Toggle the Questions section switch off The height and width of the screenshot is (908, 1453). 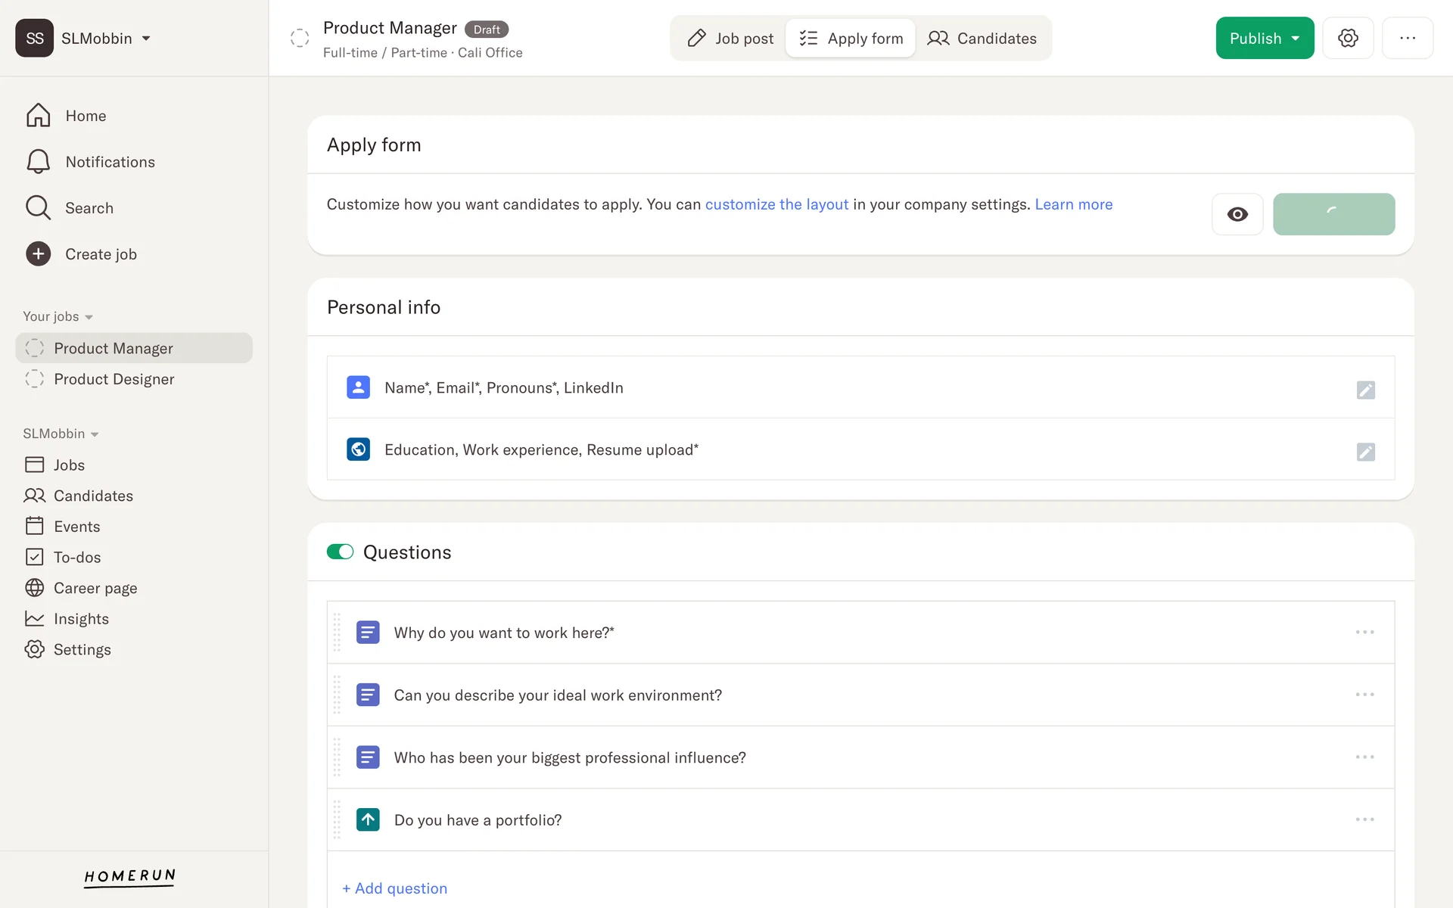point(340,552)
